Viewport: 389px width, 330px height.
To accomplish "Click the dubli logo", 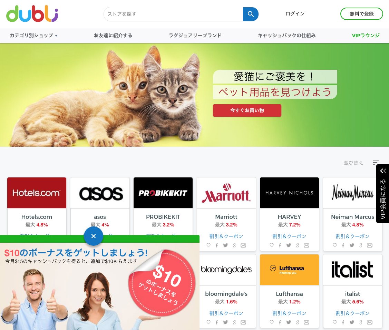I will [x=32, y=14].
